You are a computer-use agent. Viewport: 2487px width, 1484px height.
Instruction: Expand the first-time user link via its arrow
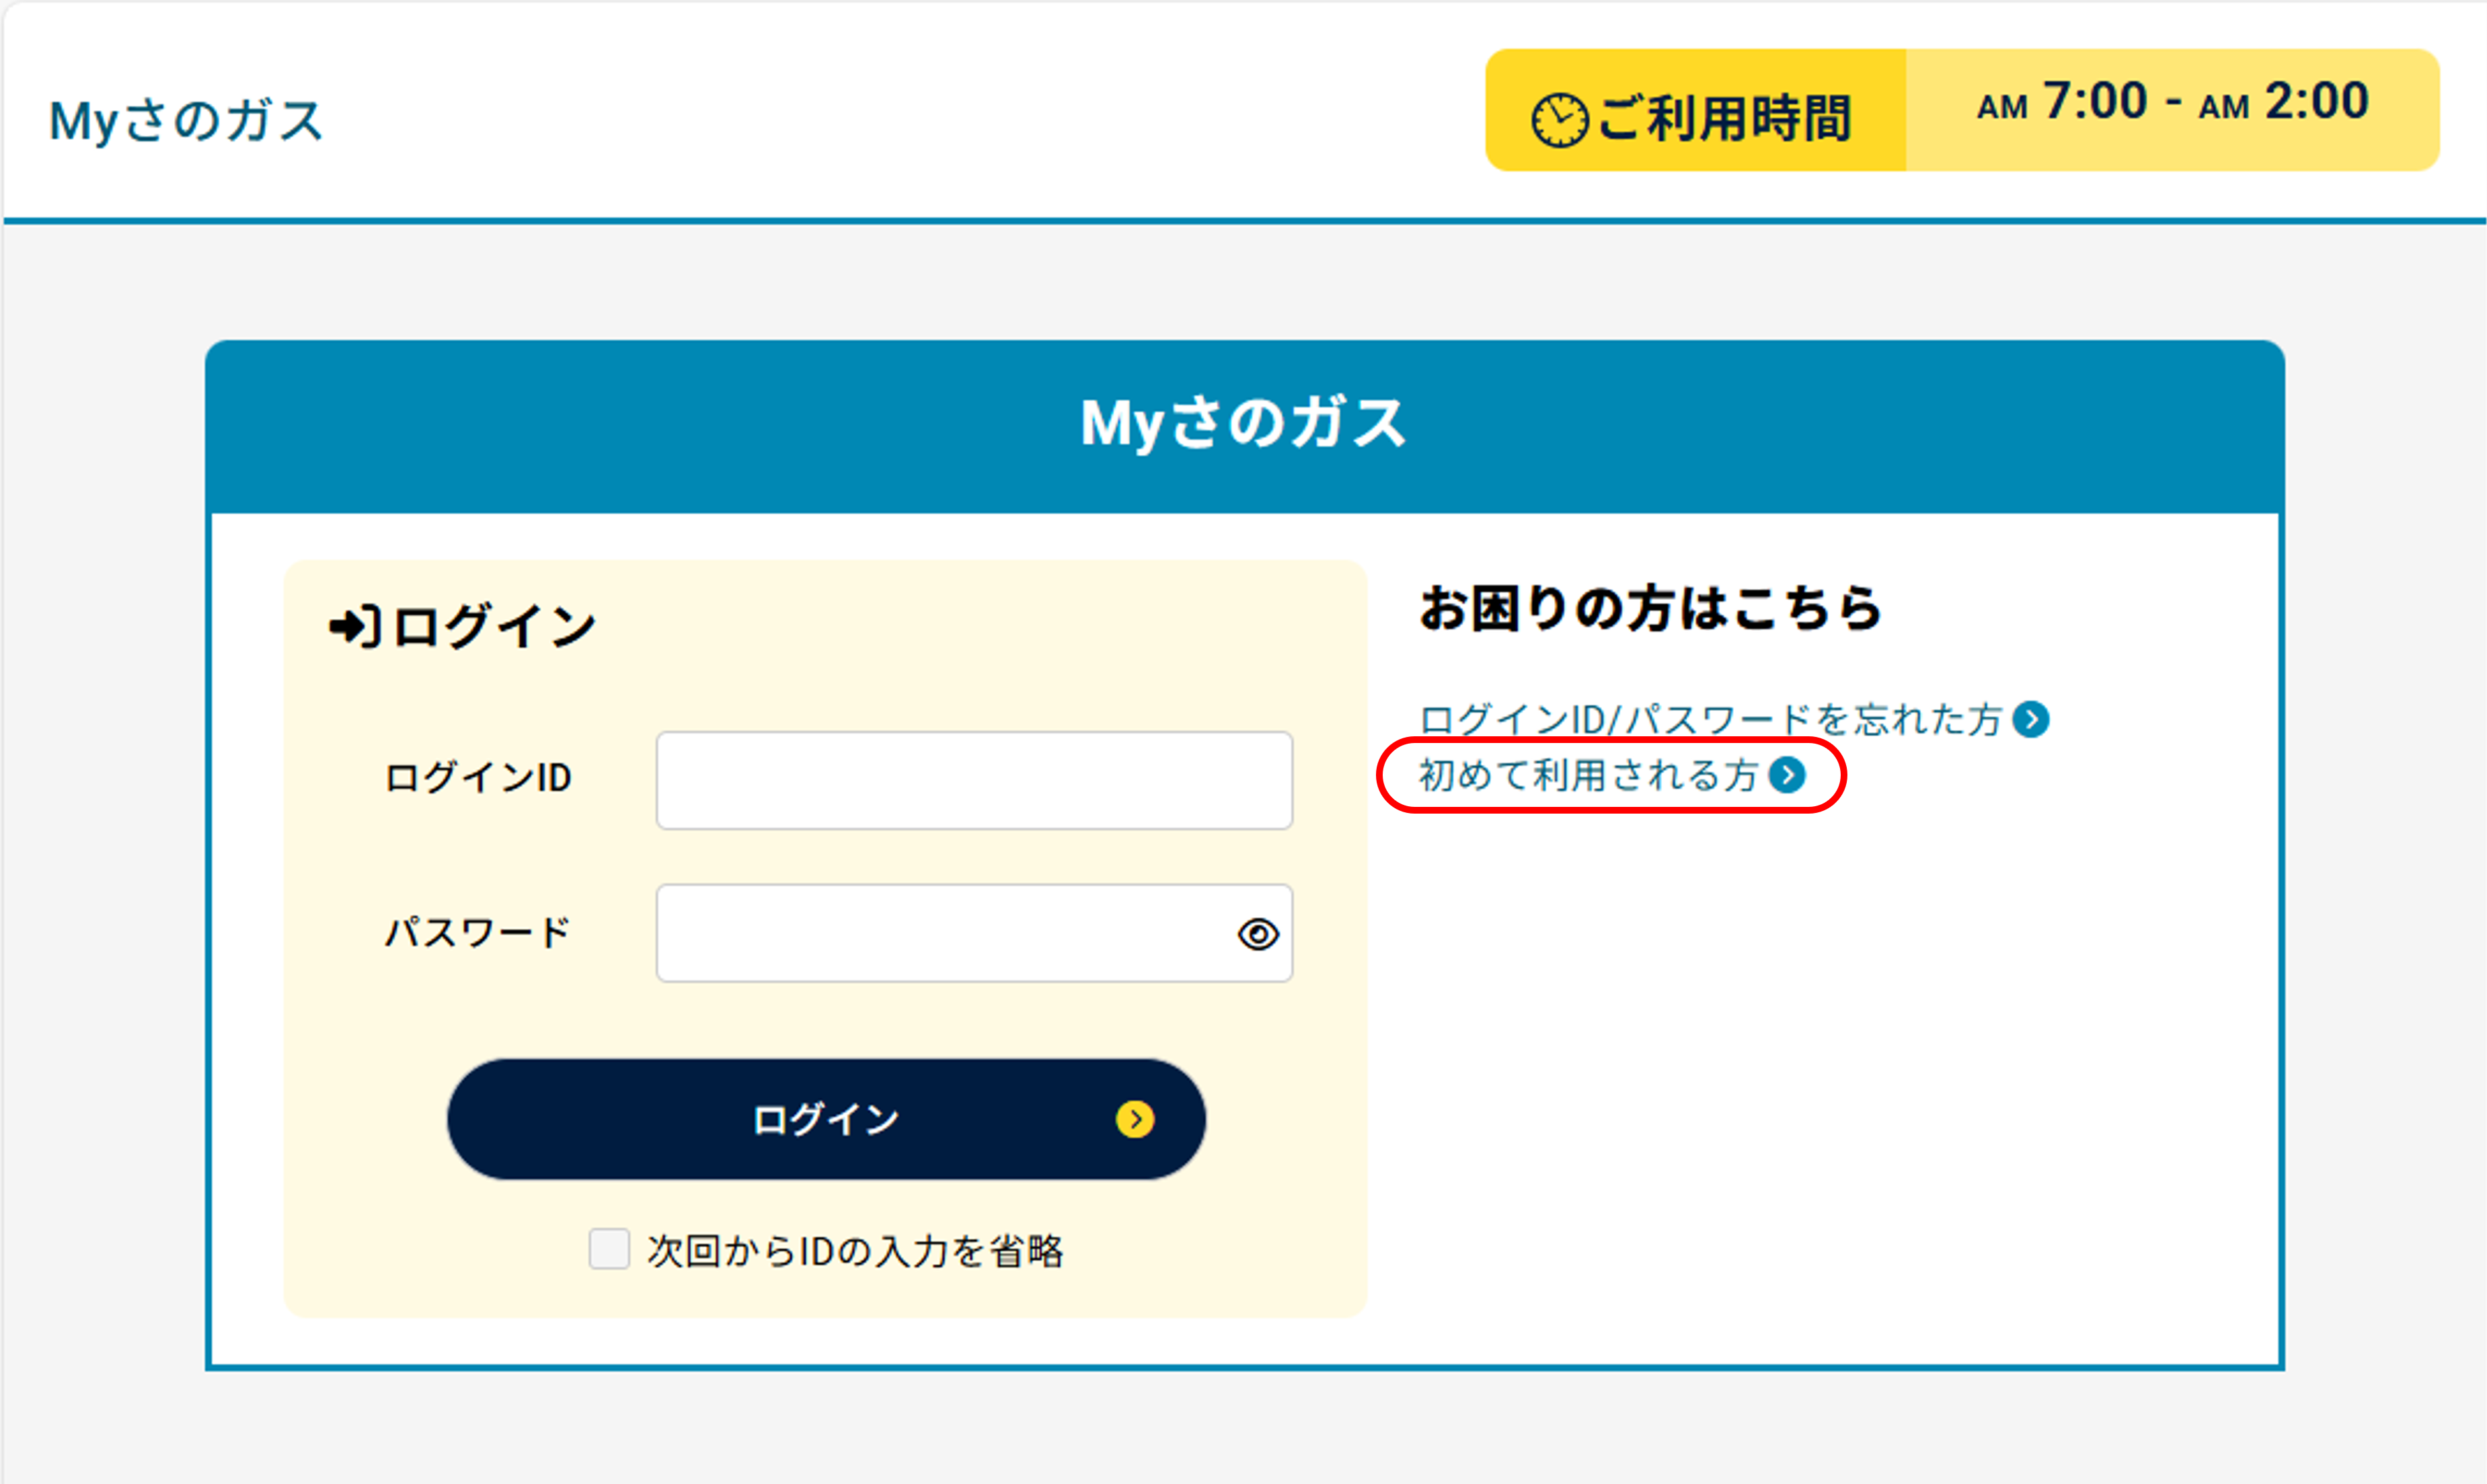(1789, 774)
